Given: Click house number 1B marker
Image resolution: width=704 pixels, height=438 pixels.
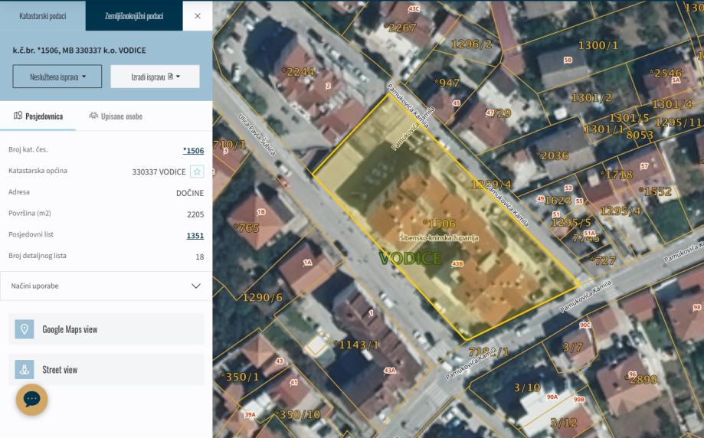Looking at the screenshot, I should tap(261, 212).
